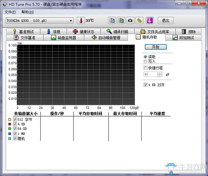Click the yellow 512 字节 color swatch
The image size is (208, 176).
(10, 120)
